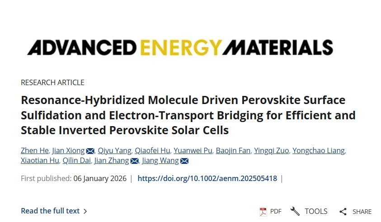Expand the chevron after Read the full text
Screen dimensions: 381x222
click(85, 211)
